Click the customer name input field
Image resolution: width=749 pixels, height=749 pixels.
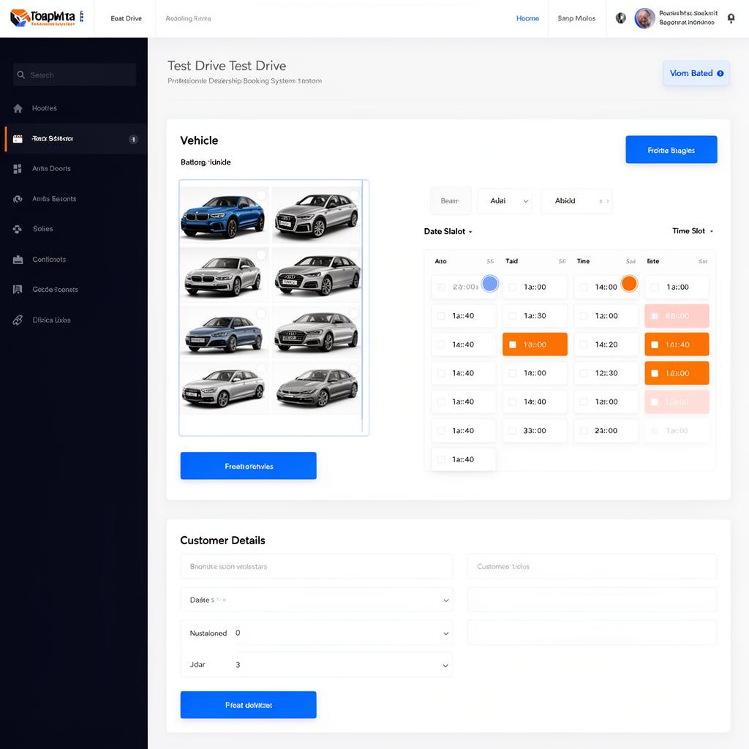(316, 567)
